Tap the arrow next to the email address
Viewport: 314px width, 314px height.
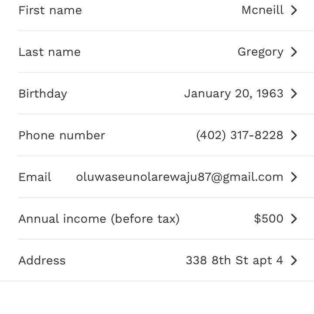point(294,177)
